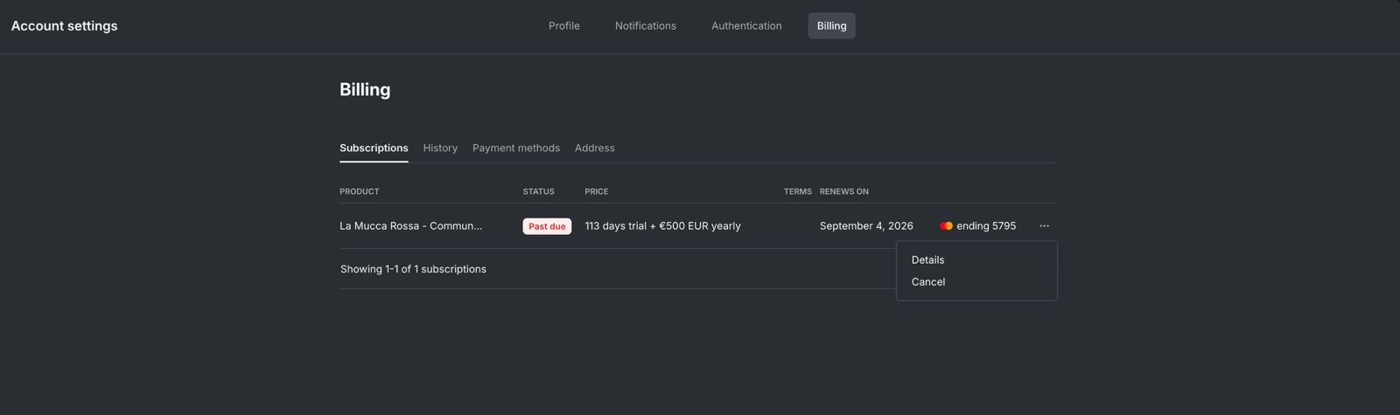Image resolution: width=1400 pixels, height=415 pixels.
Task: Click the TERMS column header
Action: 798,191
